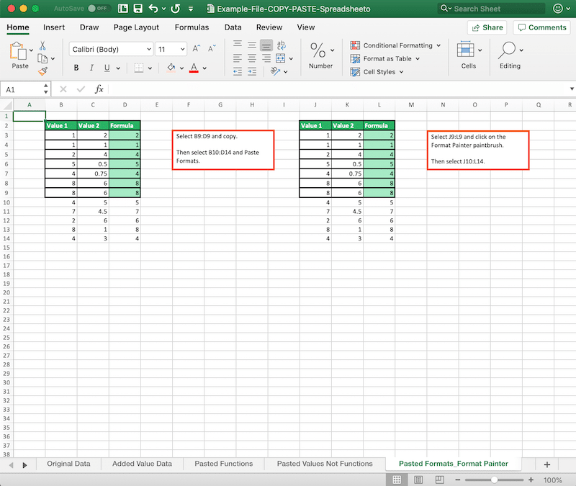Click the Editing magnifier icon
This screenshot has height=486, width=576.
(x=507, y=50)
